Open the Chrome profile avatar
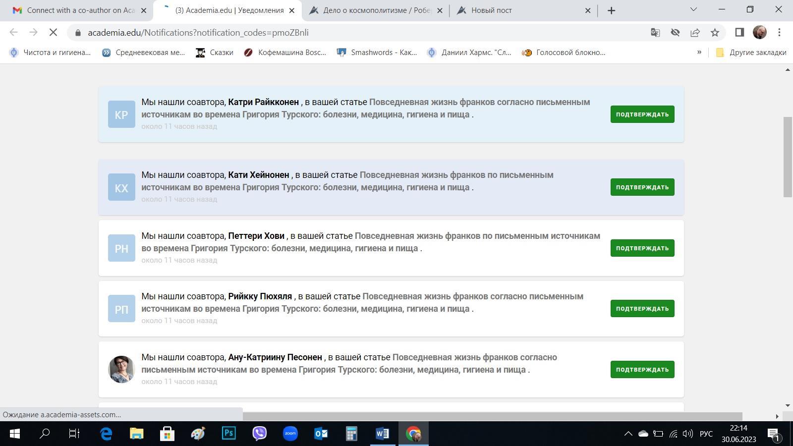 click(x=759, y=33)
